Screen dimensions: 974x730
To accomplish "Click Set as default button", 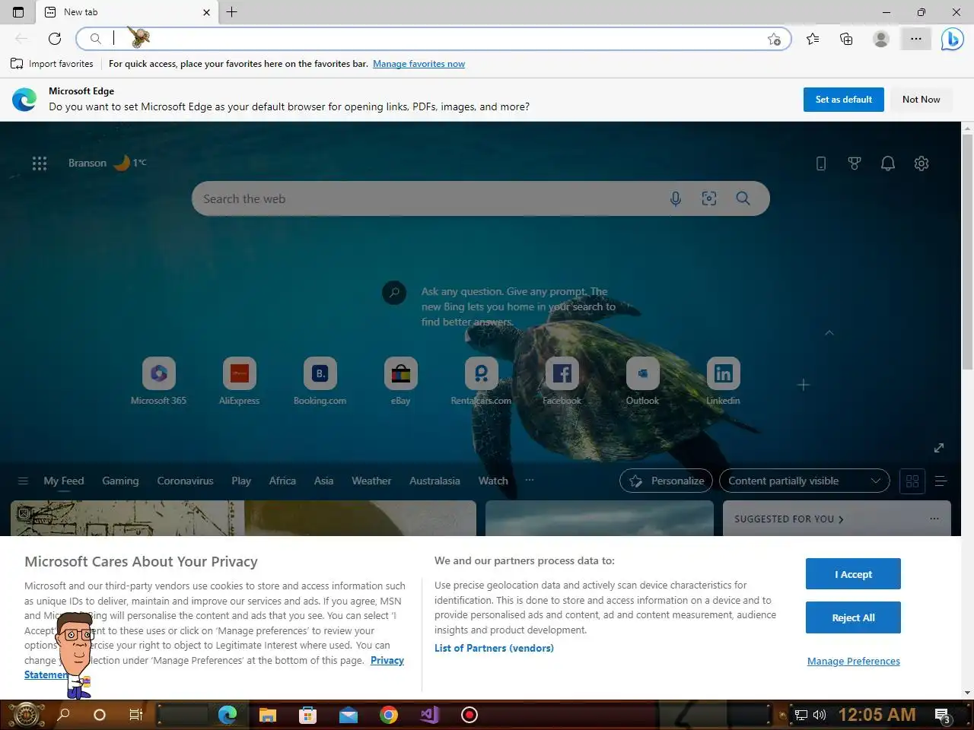I will pyautogui.click(x=844, y=100).
